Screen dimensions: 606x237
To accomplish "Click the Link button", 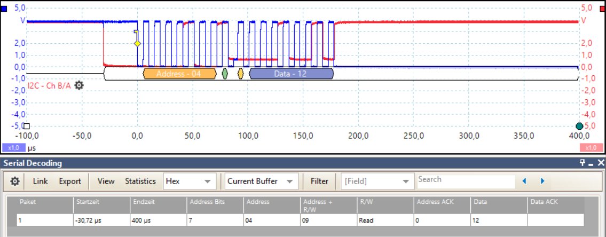I will coord(40,181).
